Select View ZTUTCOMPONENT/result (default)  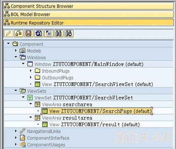(94, 125)
